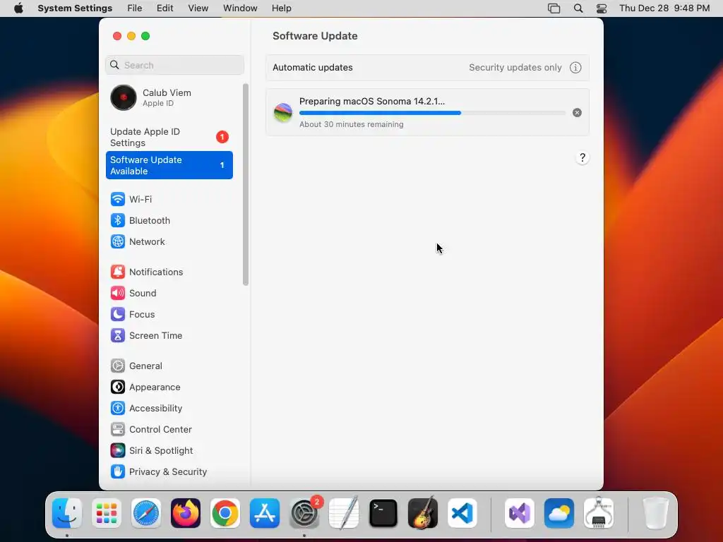This screenshot has height=542, width=723.
Task: Open the App Store from the Dock
Action: (x=265, y=513)
